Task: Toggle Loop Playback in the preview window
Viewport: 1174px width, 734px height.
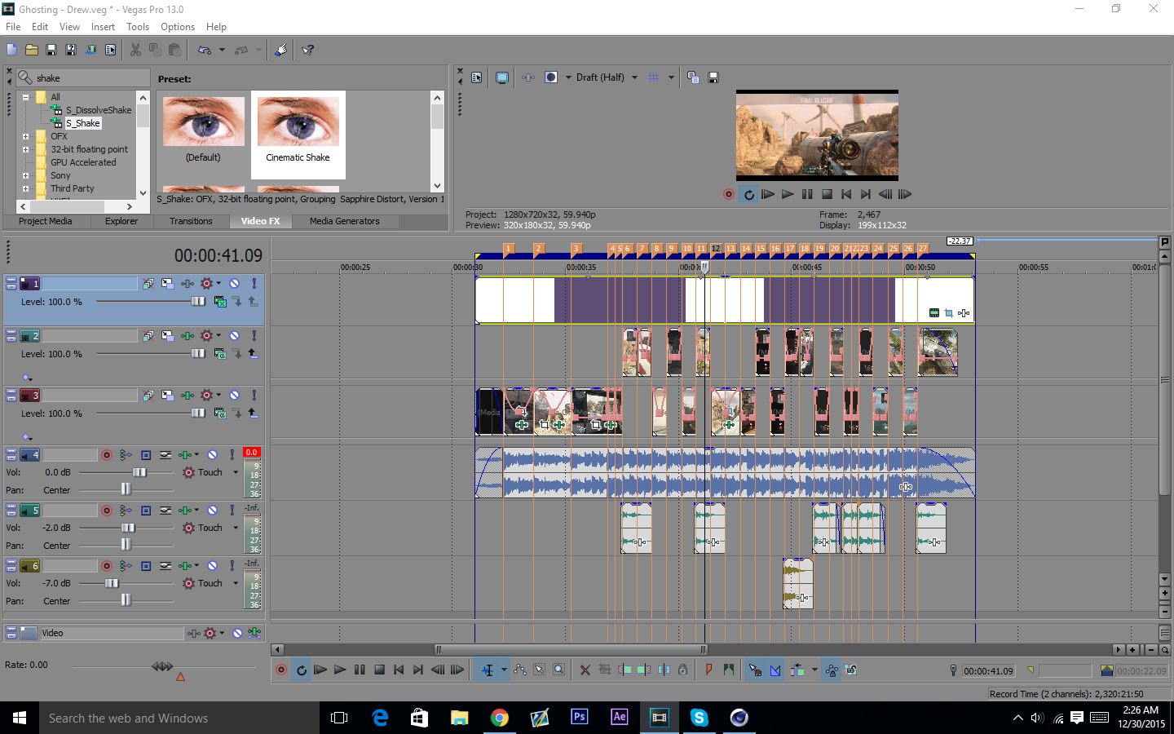Action: click(748, 194)
